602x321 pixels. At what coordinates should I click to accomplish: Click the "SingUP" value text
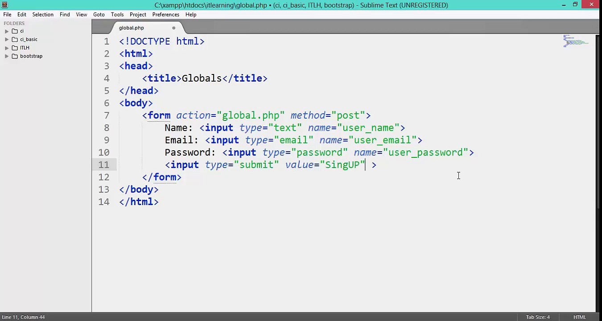click(x=342, y=165)
